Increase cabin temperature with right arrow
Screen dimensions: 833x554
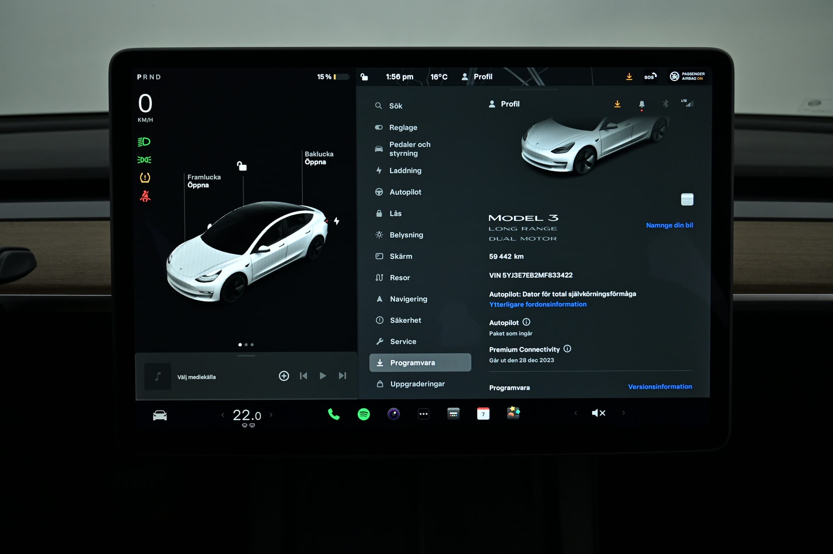coord(271,415)
